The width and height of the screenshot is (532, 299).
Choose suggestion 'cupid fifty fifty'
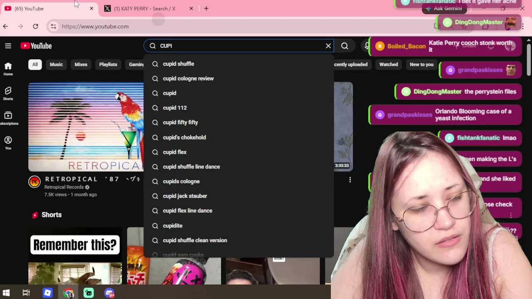tap(239, 123)
